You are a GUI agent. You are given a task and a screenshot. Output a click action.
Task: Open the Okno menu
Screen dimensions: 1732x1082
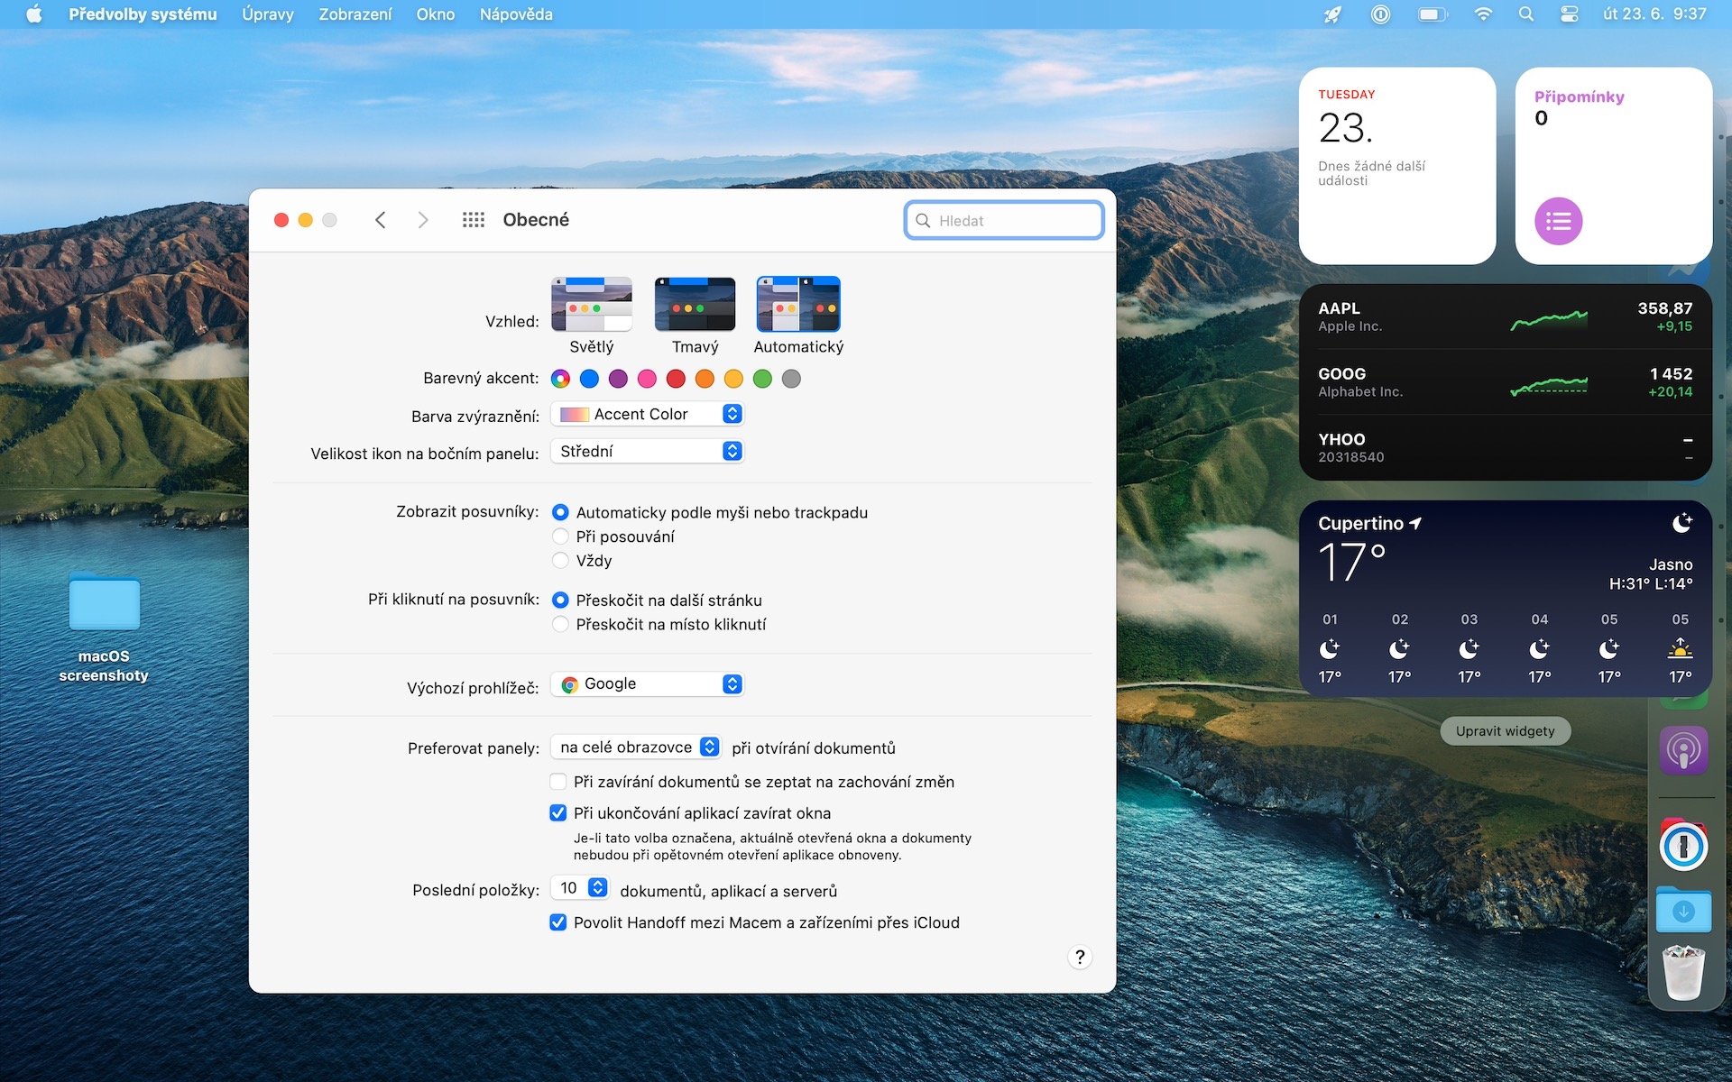(x=436, y=14)
